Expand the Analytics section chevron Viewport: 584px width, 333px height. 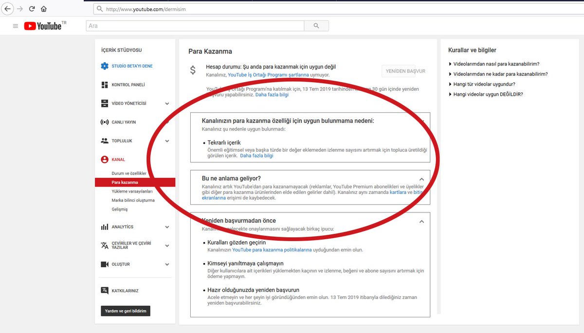tap(167, 227)
